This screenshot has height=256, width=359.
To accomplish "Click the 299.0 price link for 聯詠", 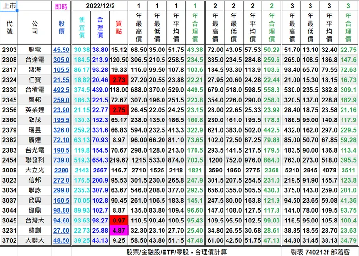I will (x=61, y=190).
